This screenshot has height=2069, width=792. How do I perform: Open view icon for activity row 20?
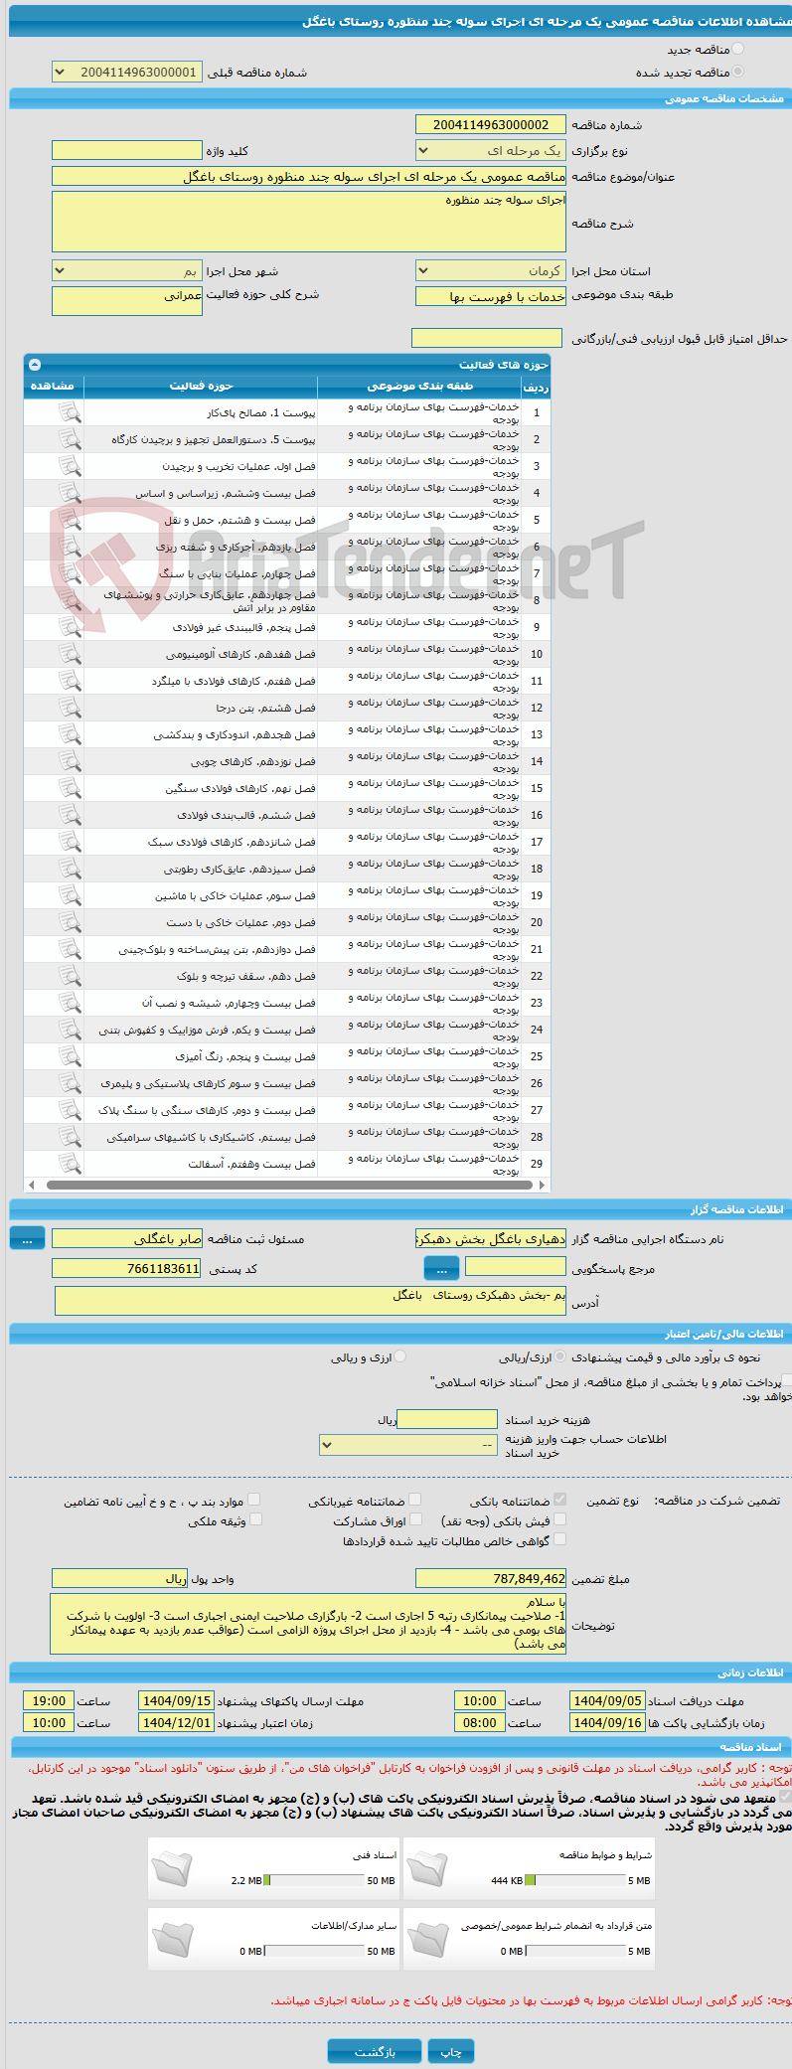click(x=70, y=922)
